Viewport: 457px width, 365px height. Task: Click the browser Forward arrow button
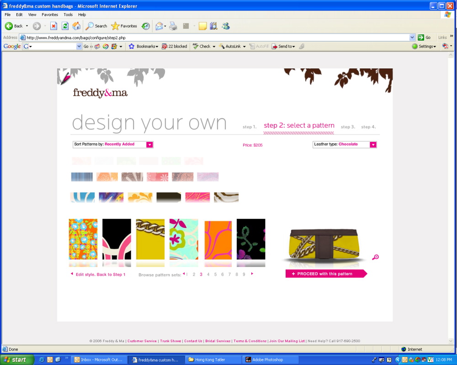click(37, 26)
